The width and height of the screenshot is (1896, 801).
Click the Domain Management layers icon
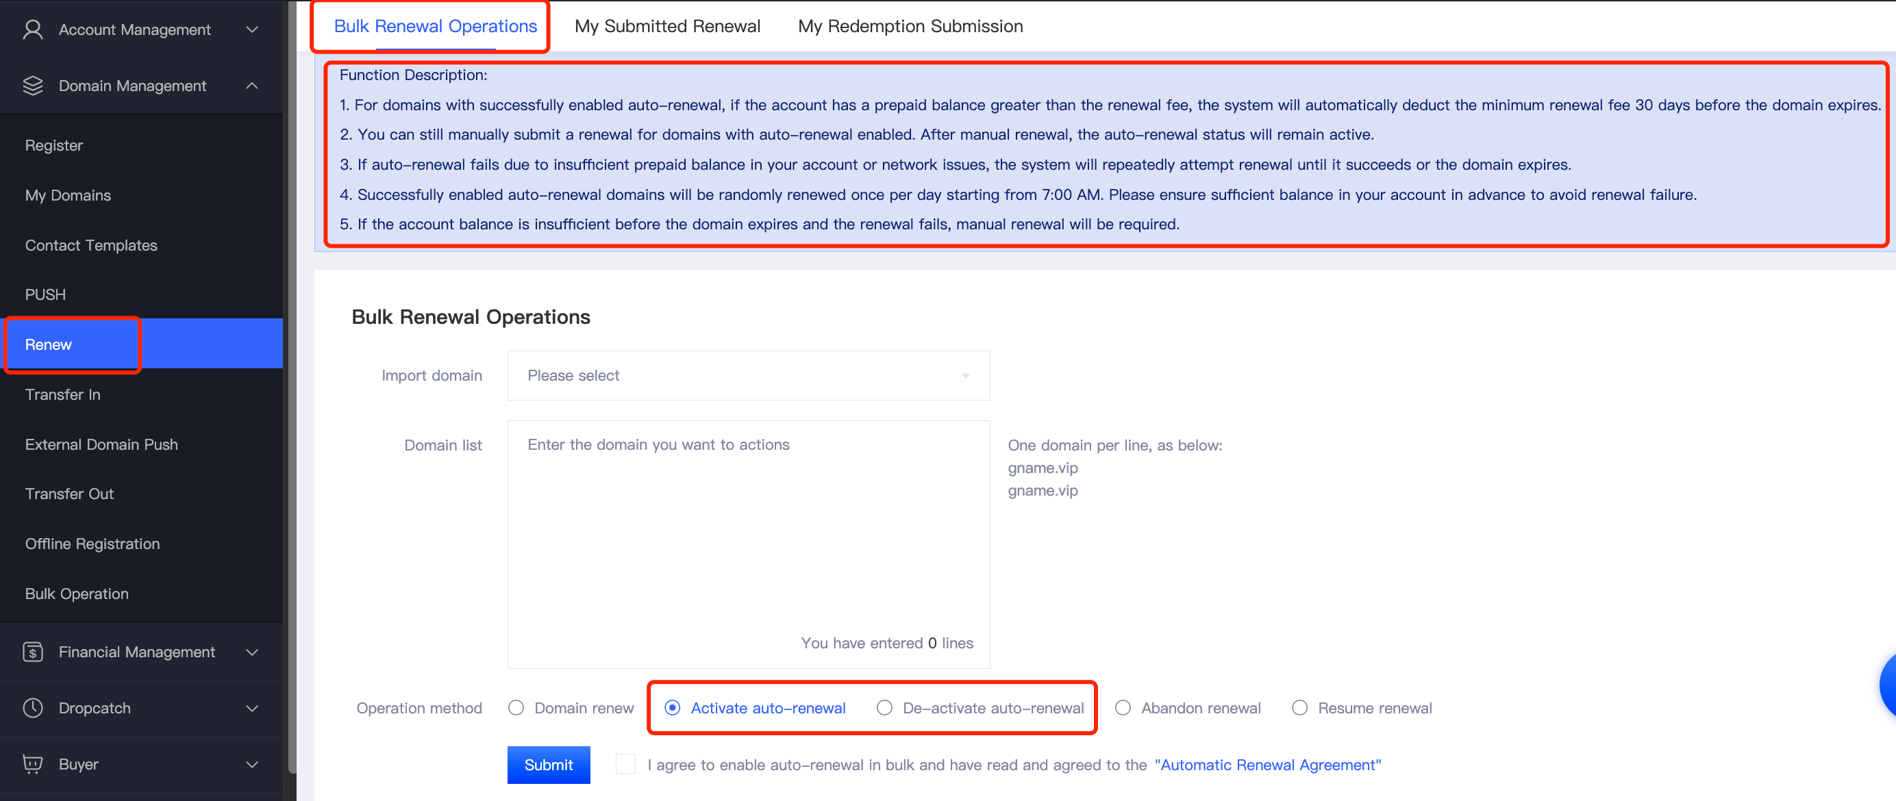coord(33,86)
